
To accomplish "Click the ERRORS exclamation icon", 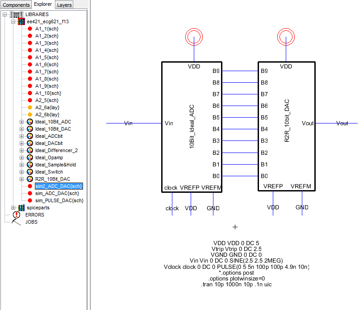I will (17, 215).
